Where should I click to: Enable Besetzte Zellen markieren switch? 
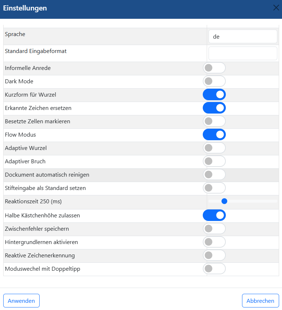pos(214,121)
